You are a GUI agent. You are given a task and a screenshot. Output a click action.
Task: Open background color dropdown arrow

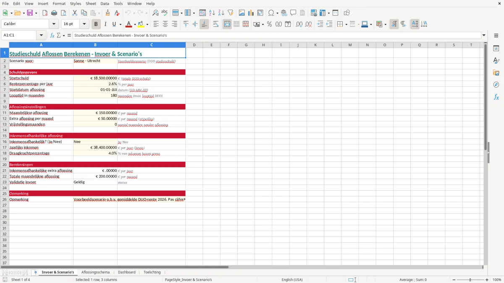(147, 24)
